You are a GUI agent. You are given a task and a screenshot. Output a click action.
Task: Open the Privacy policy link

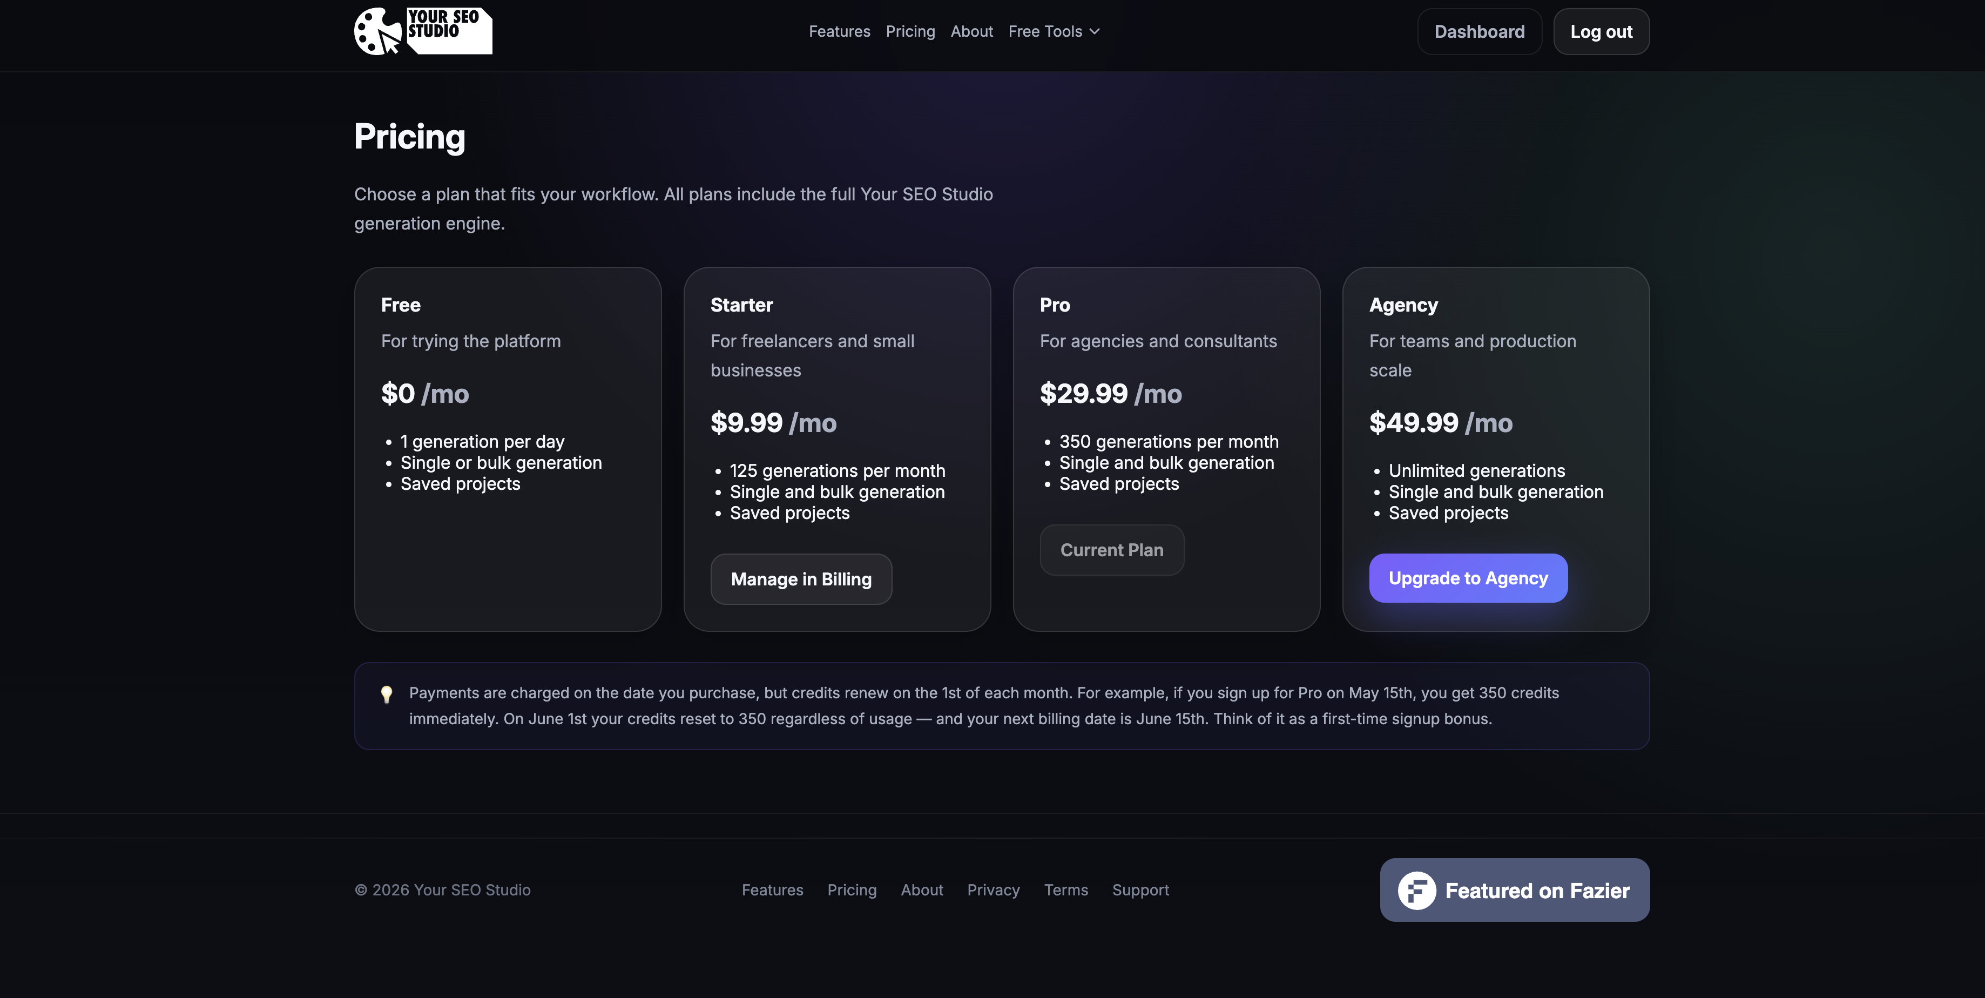tap(992, 890)
